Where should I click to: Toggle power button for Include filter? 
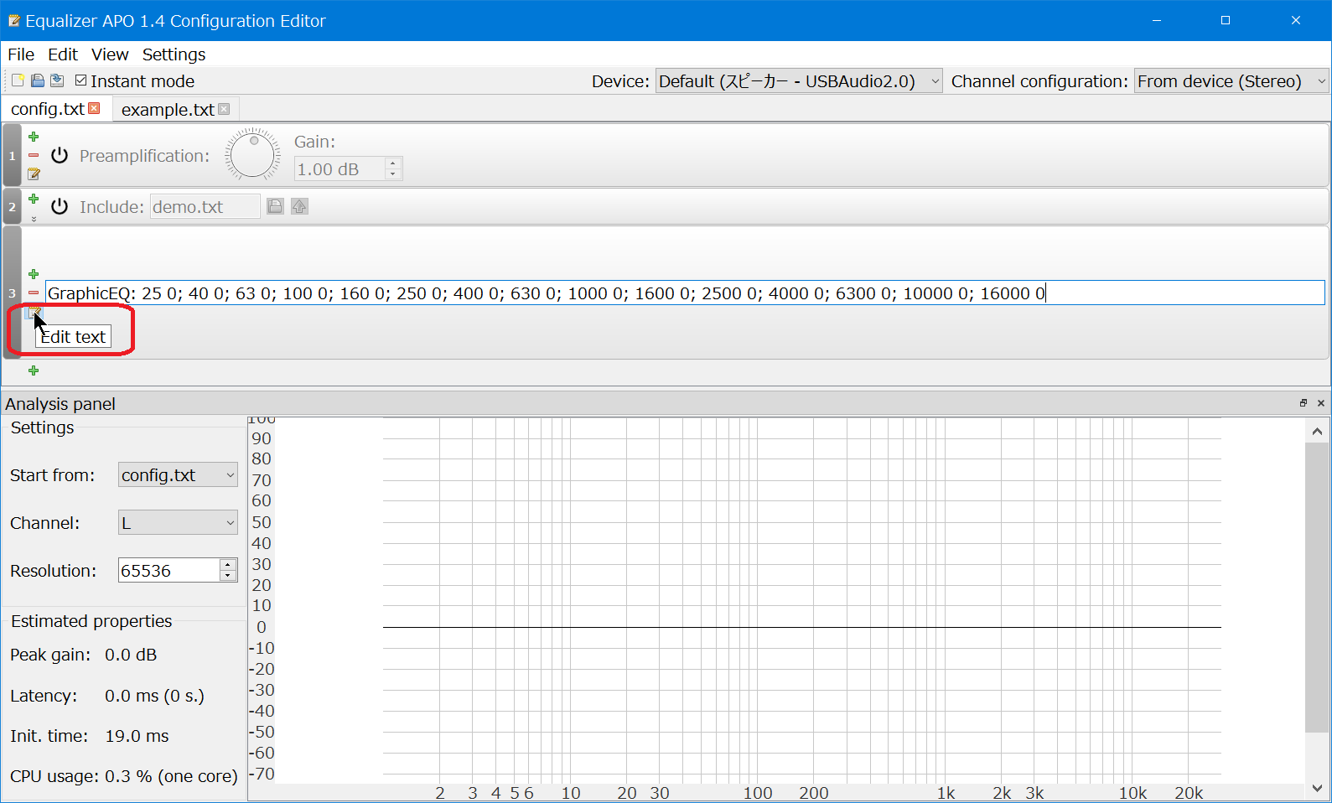60,207
